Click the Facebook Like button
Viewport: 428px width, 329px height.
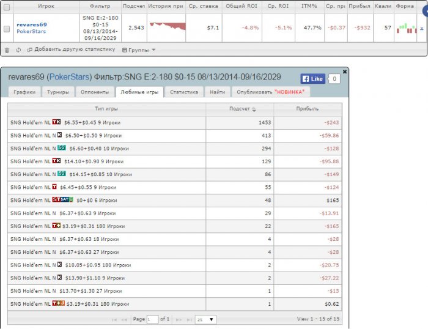click(313, 79)
